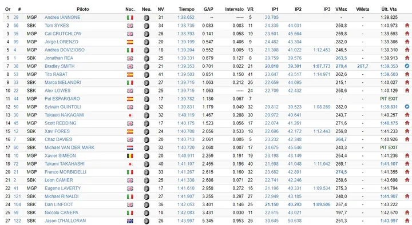Click blue check icon in Bradley SMITH row
Image resolution: width=412 pixels, height=225 pixels.
[x=407, y=66]
